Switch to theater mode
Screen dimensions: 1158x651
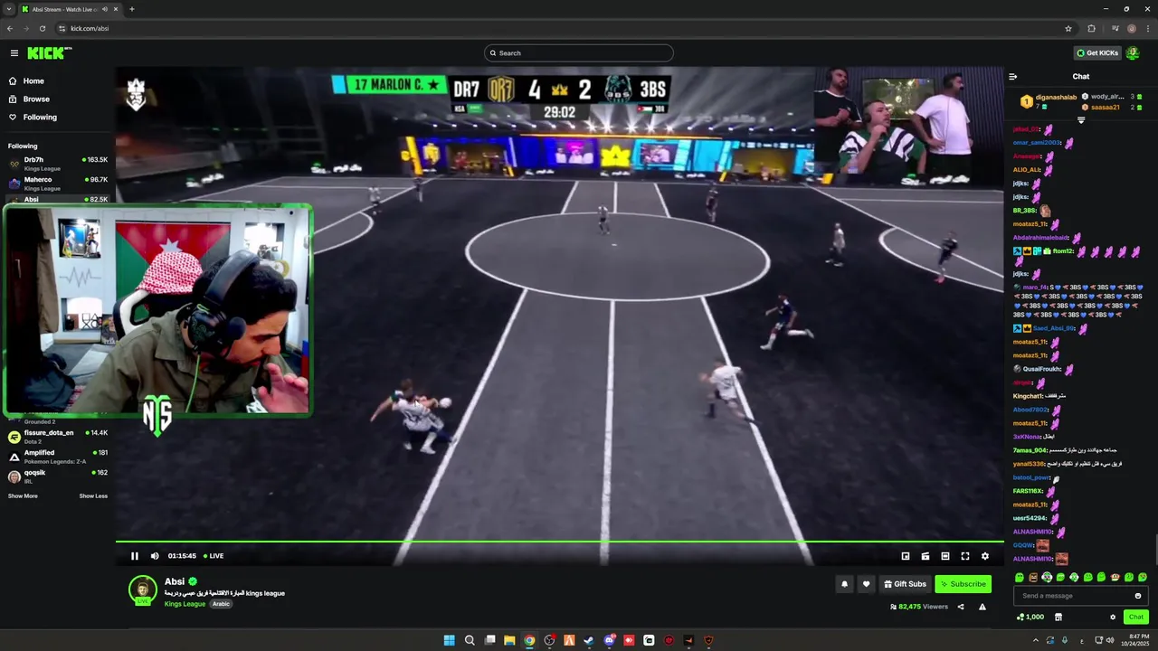click(945, 556)
